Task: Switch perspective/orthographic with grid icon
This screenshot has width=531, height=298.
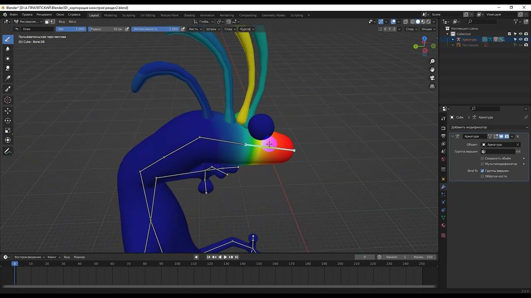Action: tap(432, 87)
